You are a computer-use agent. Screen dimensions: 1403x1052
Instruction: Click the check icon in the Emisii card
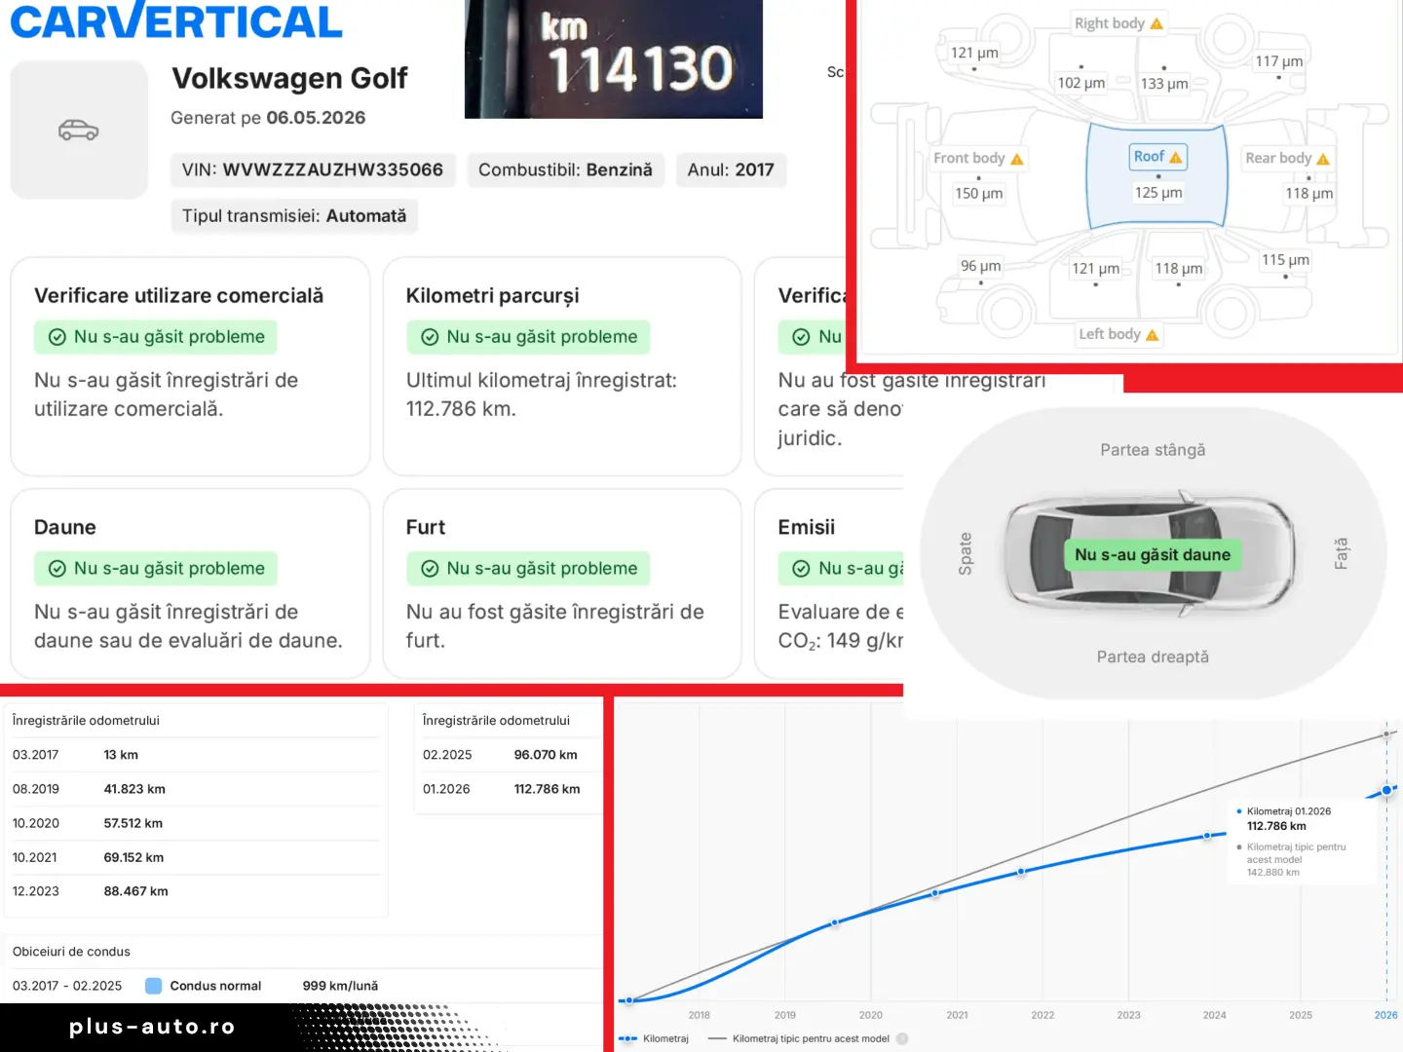pos(801,569)
